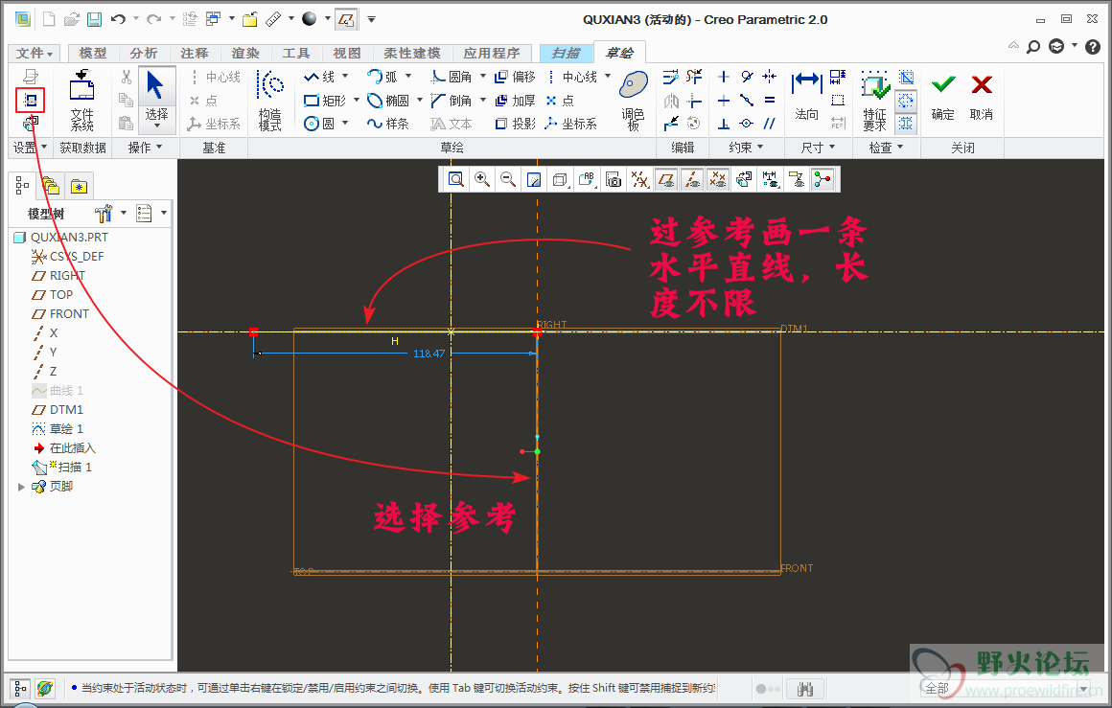Click the OK (确定) checkmark button
This screenshot has width=1112, height=708.
coord(942,97)
